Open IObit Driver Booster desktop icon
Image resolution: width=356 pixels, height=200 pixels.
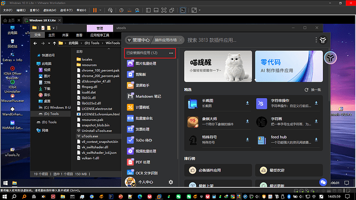tap(12, 73)
